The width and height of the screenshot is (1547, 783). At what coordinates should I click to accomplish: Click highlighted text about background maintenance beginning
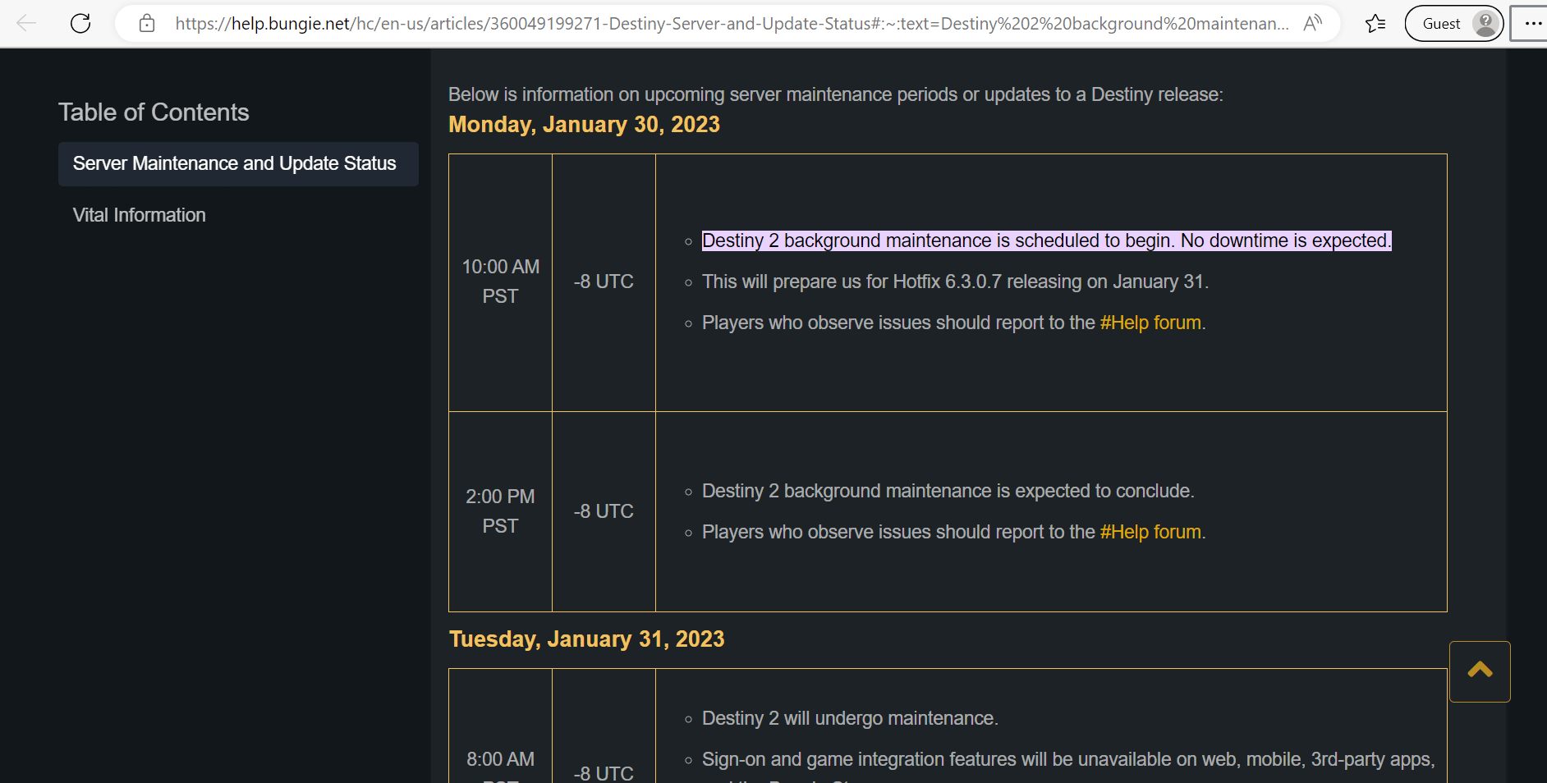1047,240
